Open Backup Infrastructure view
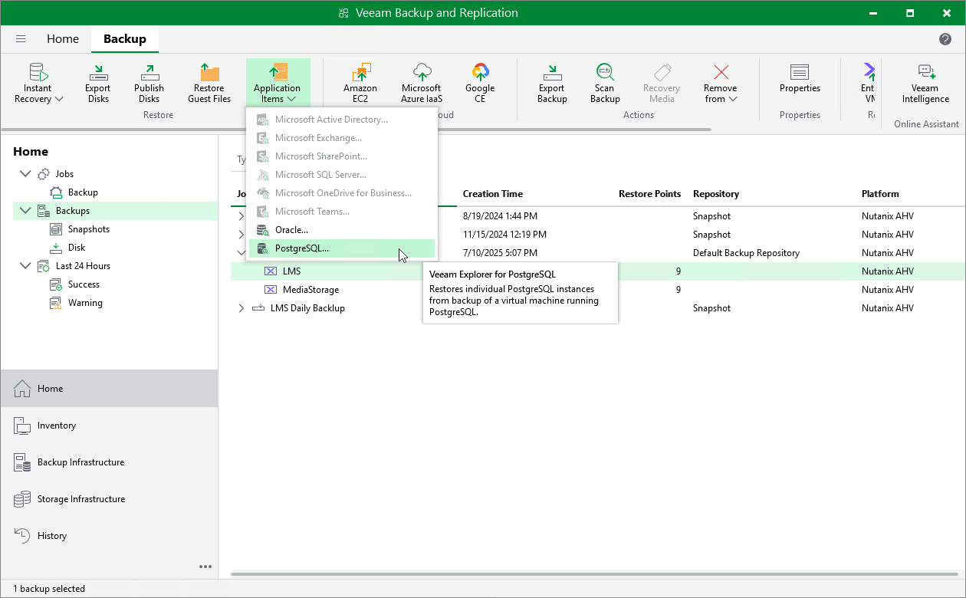 tap(81, 462)
